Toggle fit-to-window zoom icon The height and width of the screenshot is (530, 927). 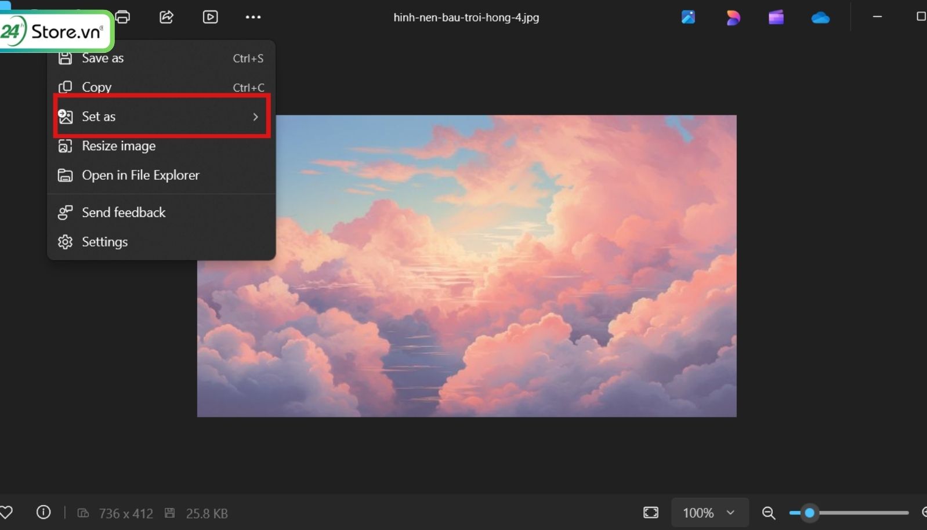pyautogui.click(x=651, y=513)
